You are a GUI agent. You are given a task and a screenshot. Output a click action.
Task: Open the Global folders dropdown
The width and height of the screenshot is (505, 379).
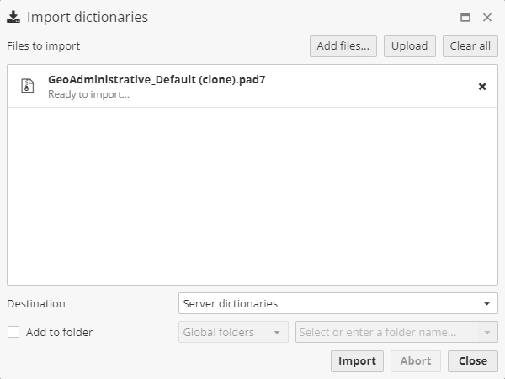pyautogui.click(x=233, y=332)
